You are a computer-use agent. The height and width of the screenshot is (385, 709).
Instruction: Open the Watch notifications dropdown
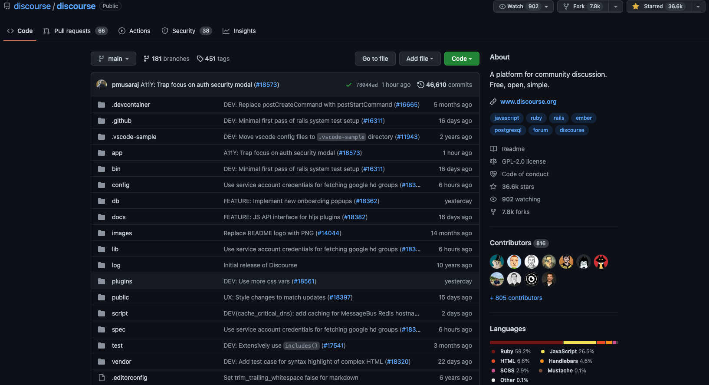click(523, 7)
